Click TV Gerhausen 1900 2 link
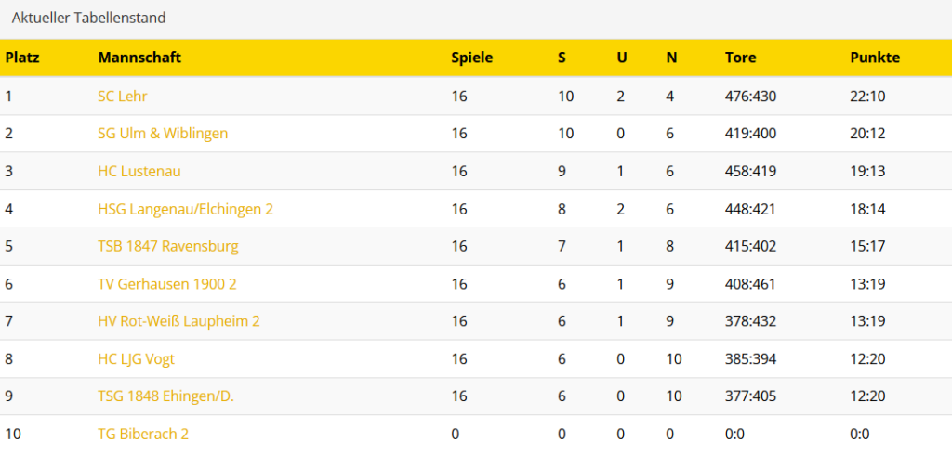Image resolution: width=952 pixels, height=454 pixels. click(167, 284)
